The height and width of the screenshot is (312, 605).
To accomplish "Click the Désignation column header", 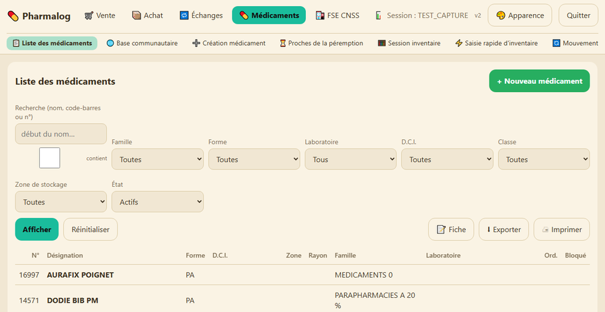I will click(x=65, y=256).
